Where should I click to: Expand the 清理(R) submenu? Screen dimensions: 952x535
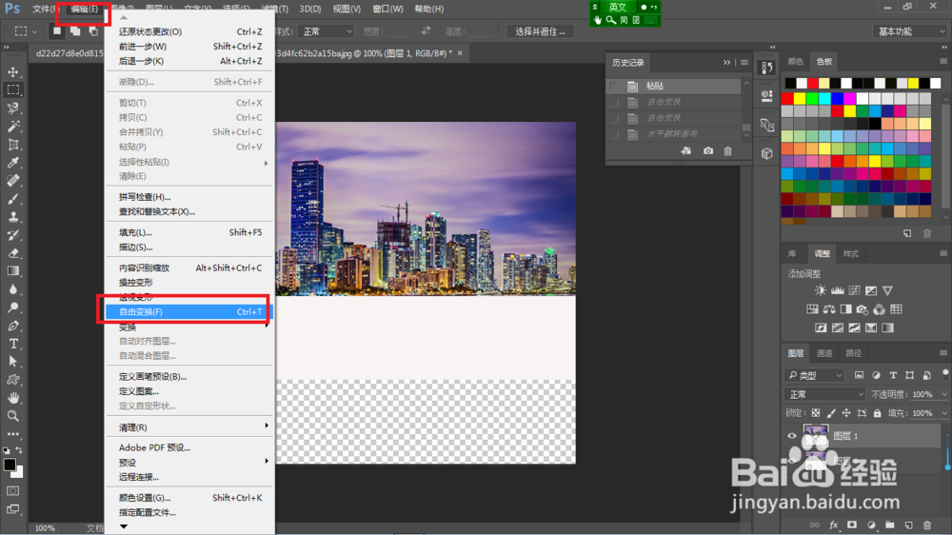189,427
